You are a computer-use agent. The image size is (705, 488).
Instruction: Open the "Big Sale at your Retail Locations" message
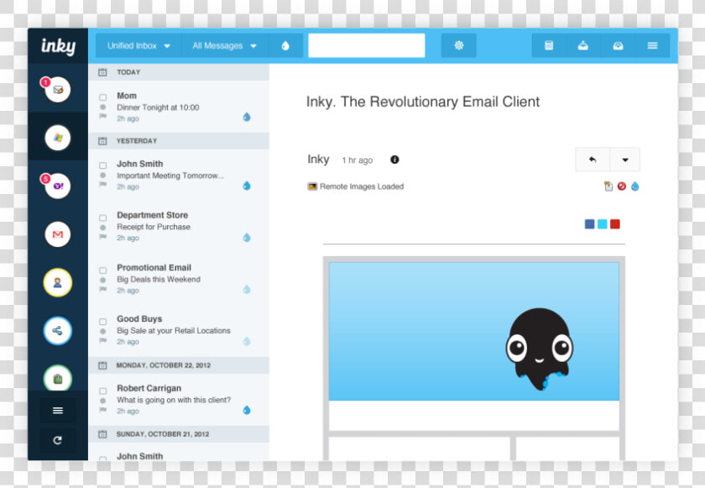coord(174,331)
